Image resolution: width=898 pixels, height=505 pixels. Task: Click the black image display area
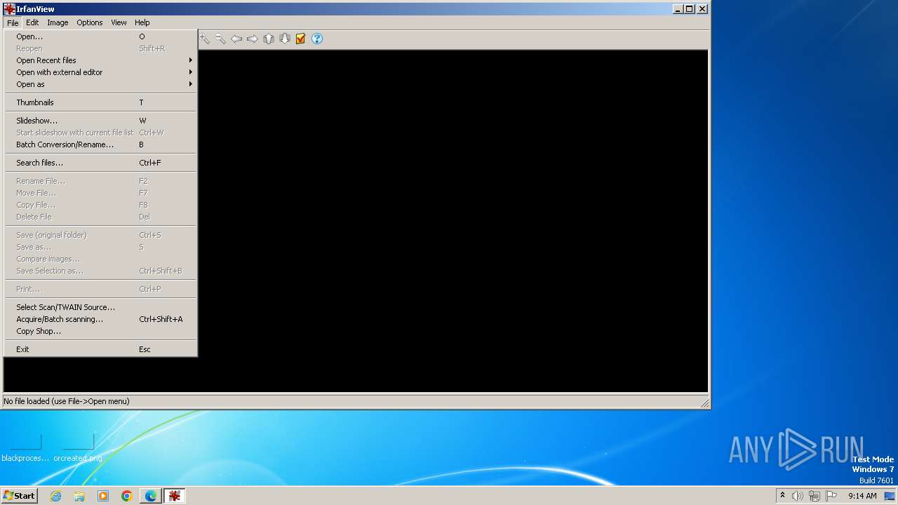coord(453,221)
